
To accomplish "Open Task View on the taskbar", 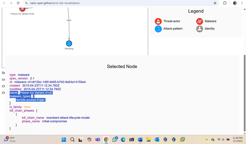I will coord(81,139).
